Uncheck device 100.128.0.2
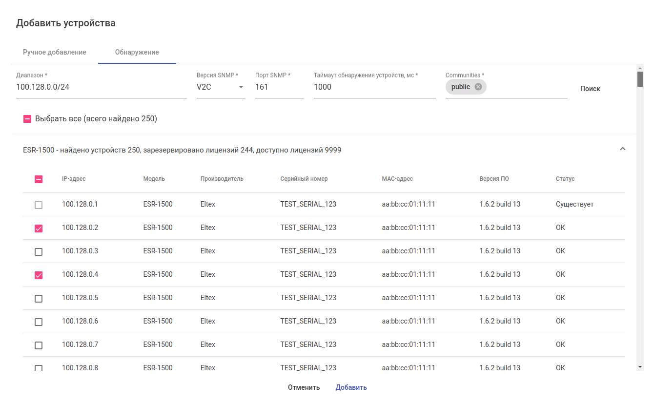Screen dimensions: 654x401 click(39, 229)
